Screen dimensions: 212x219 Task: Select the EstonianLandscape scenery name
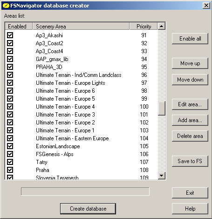click(58, 146)
